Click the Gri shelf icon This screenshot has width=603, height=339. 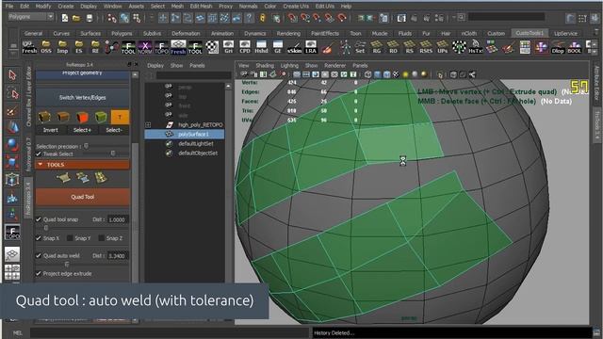tap(228, 47)
